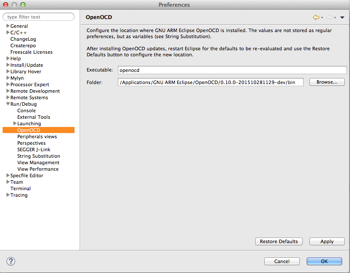Screen dimensions: 350x273
Task: Focus the type filter text box
Action: (x=39, y=17)
